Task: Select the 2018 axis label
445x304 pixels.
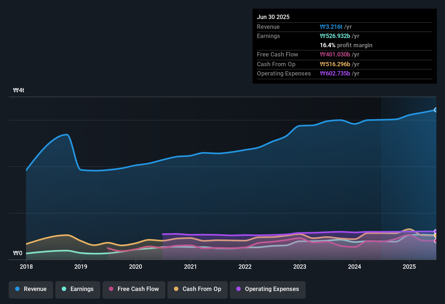Action: (26, 267)
